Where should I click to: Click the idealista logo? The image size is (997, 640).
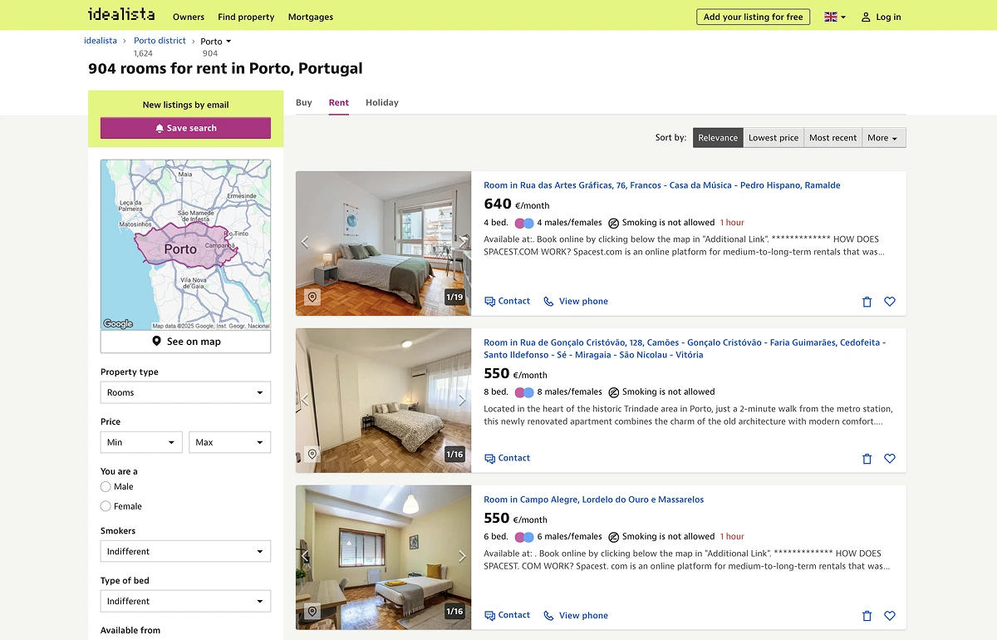tap(120, 14)
